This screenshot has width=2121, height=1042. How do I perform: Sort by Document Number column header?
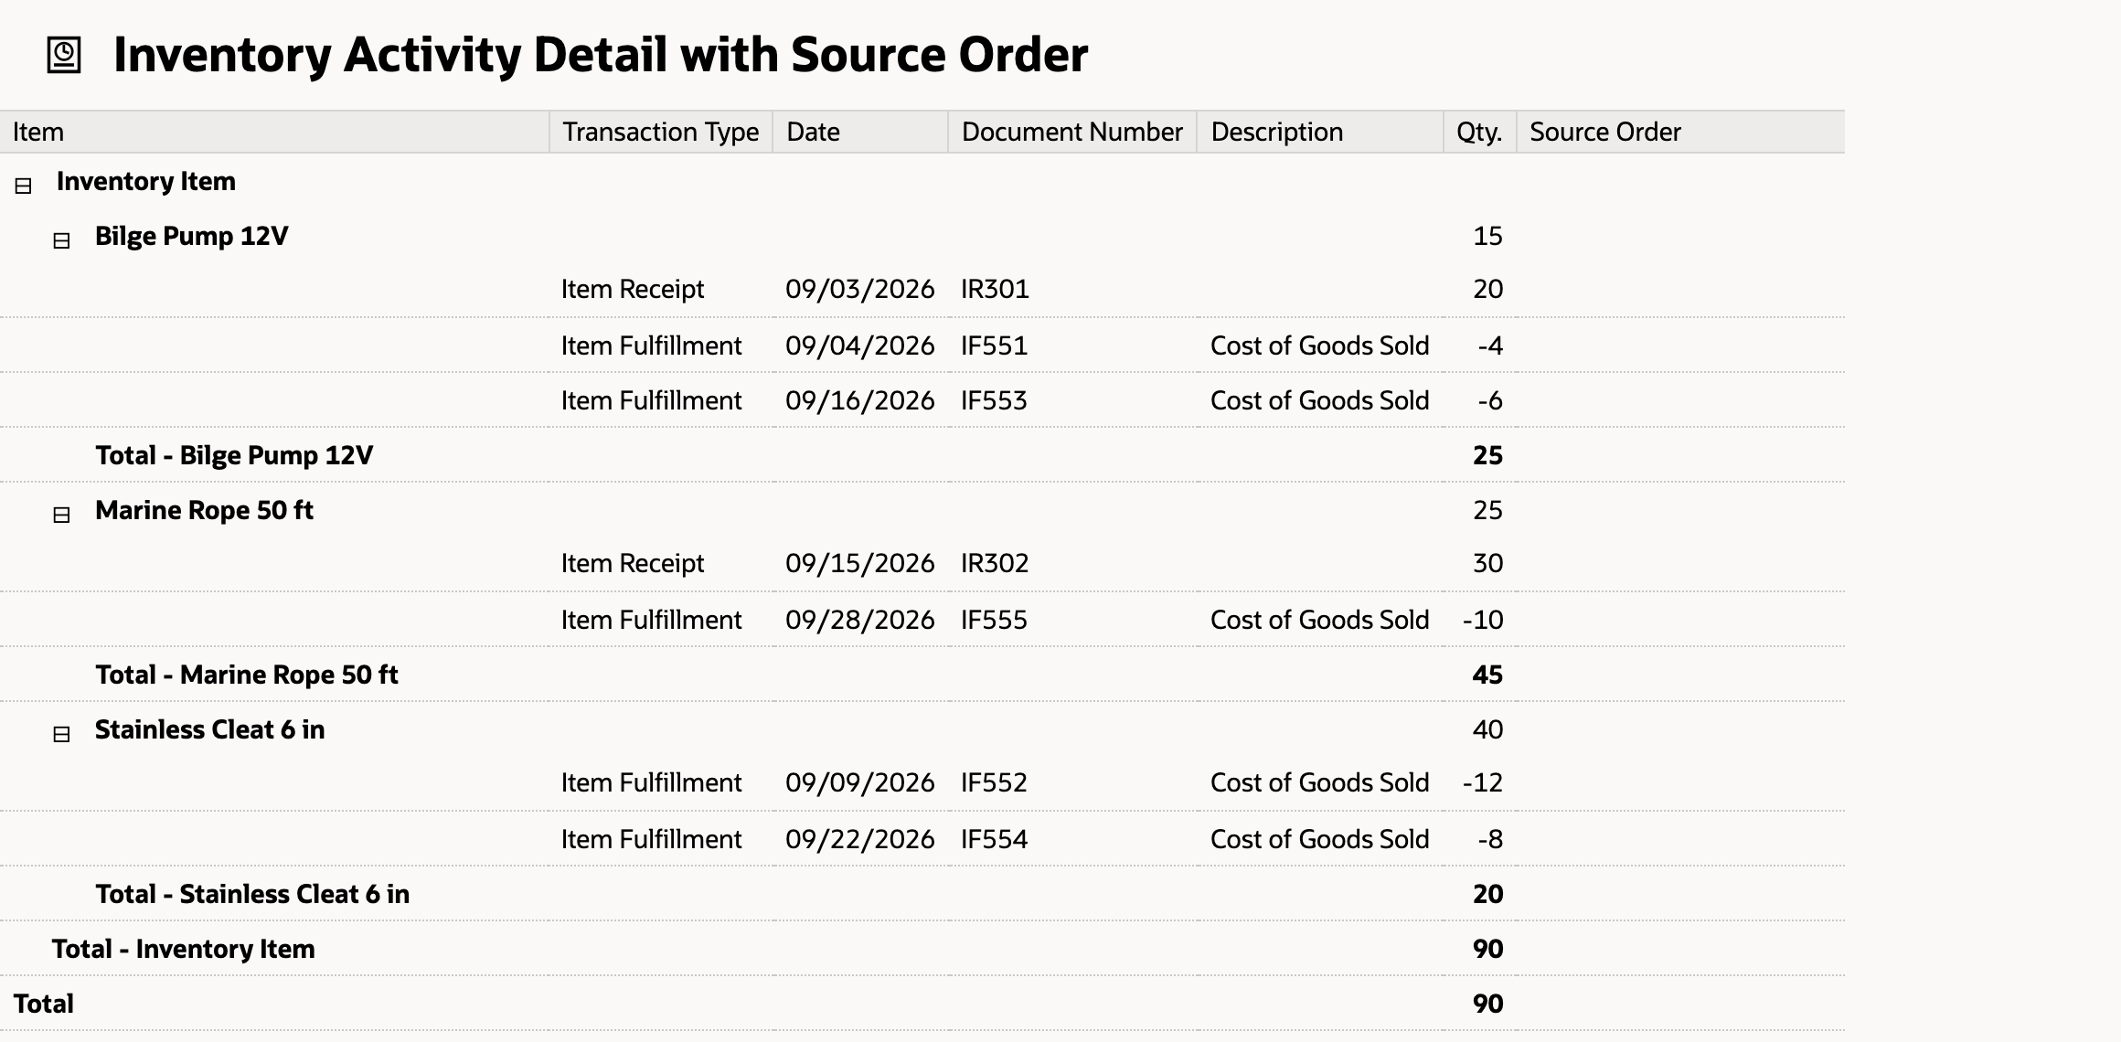tap(1072, 132)
